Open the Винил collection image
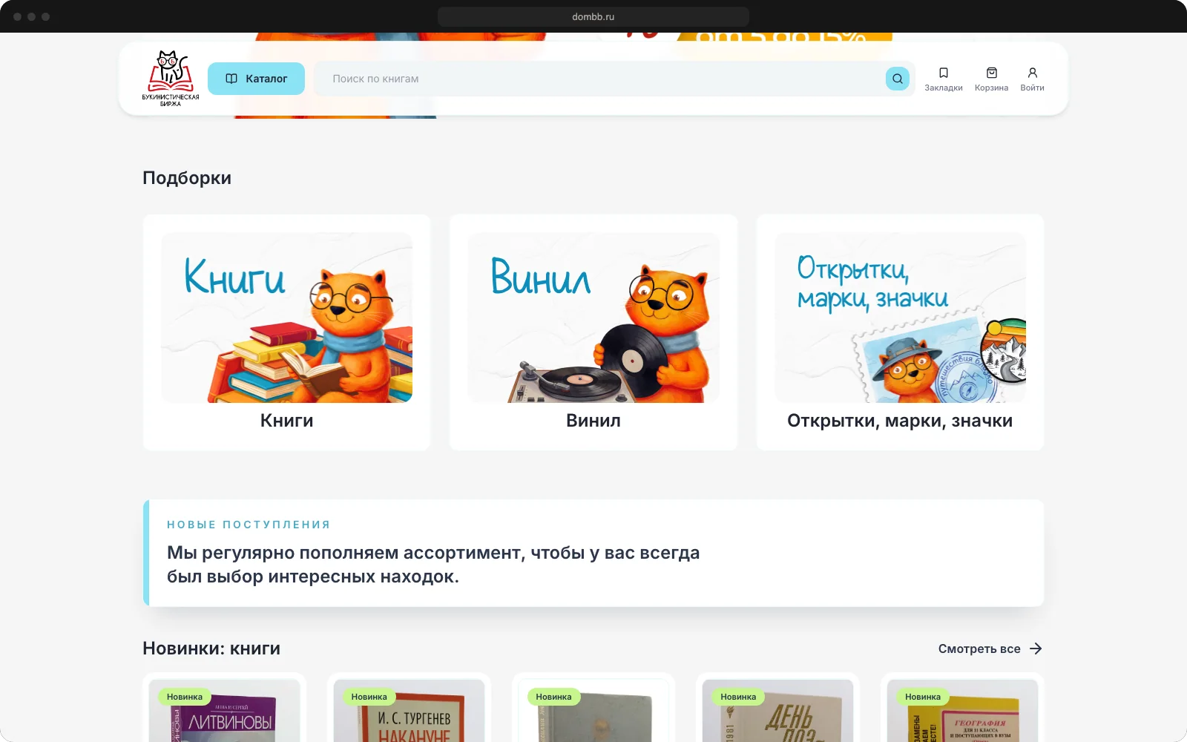Screen dimensions: 1187x742 (593, 318)
